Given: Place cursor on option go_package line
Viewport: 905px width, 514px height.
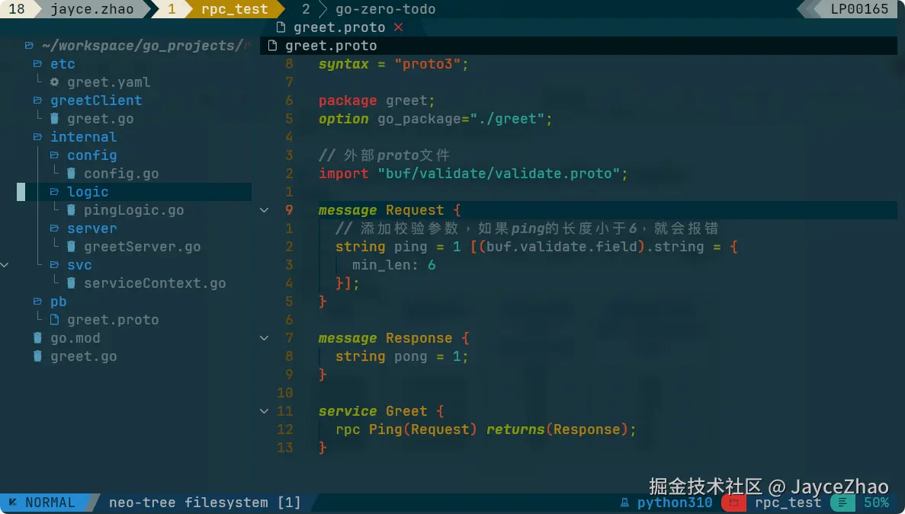Looking at the screenshot, I should click(436, 119).
